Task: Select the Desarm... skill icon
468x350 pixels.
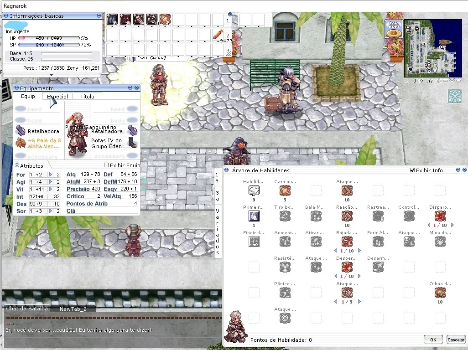Action: coord(378,267)
